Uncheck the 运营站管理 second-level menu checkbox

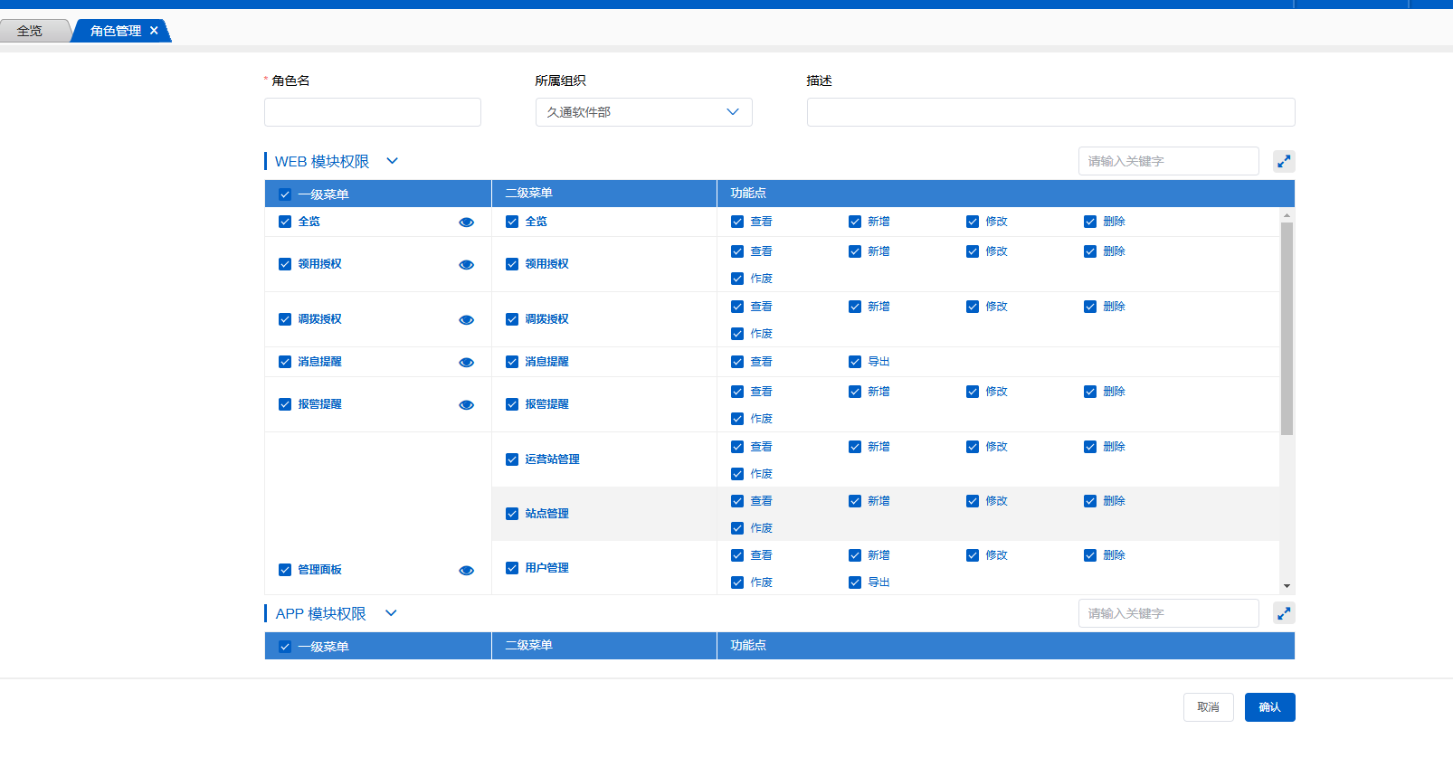click(x=512, y=459)
